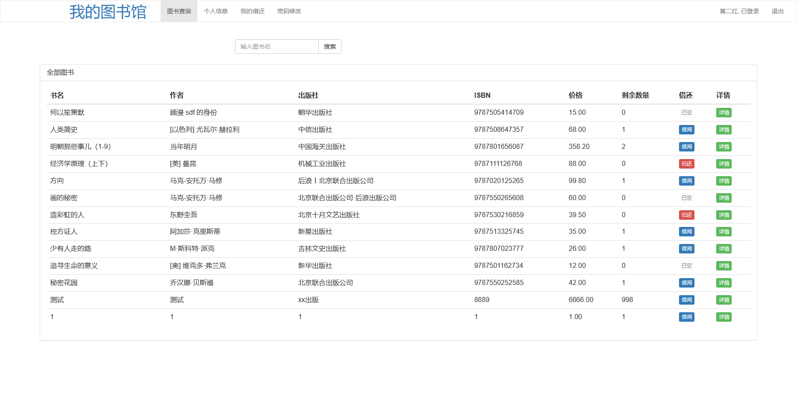Click the 输入图书名 search box
Viewport: 797px width, 404px height.
click(276, 47)
